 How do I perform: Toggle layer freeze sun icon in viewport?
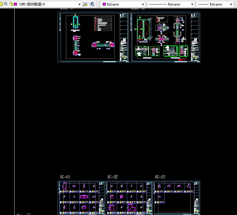click(x=6, y=4)
